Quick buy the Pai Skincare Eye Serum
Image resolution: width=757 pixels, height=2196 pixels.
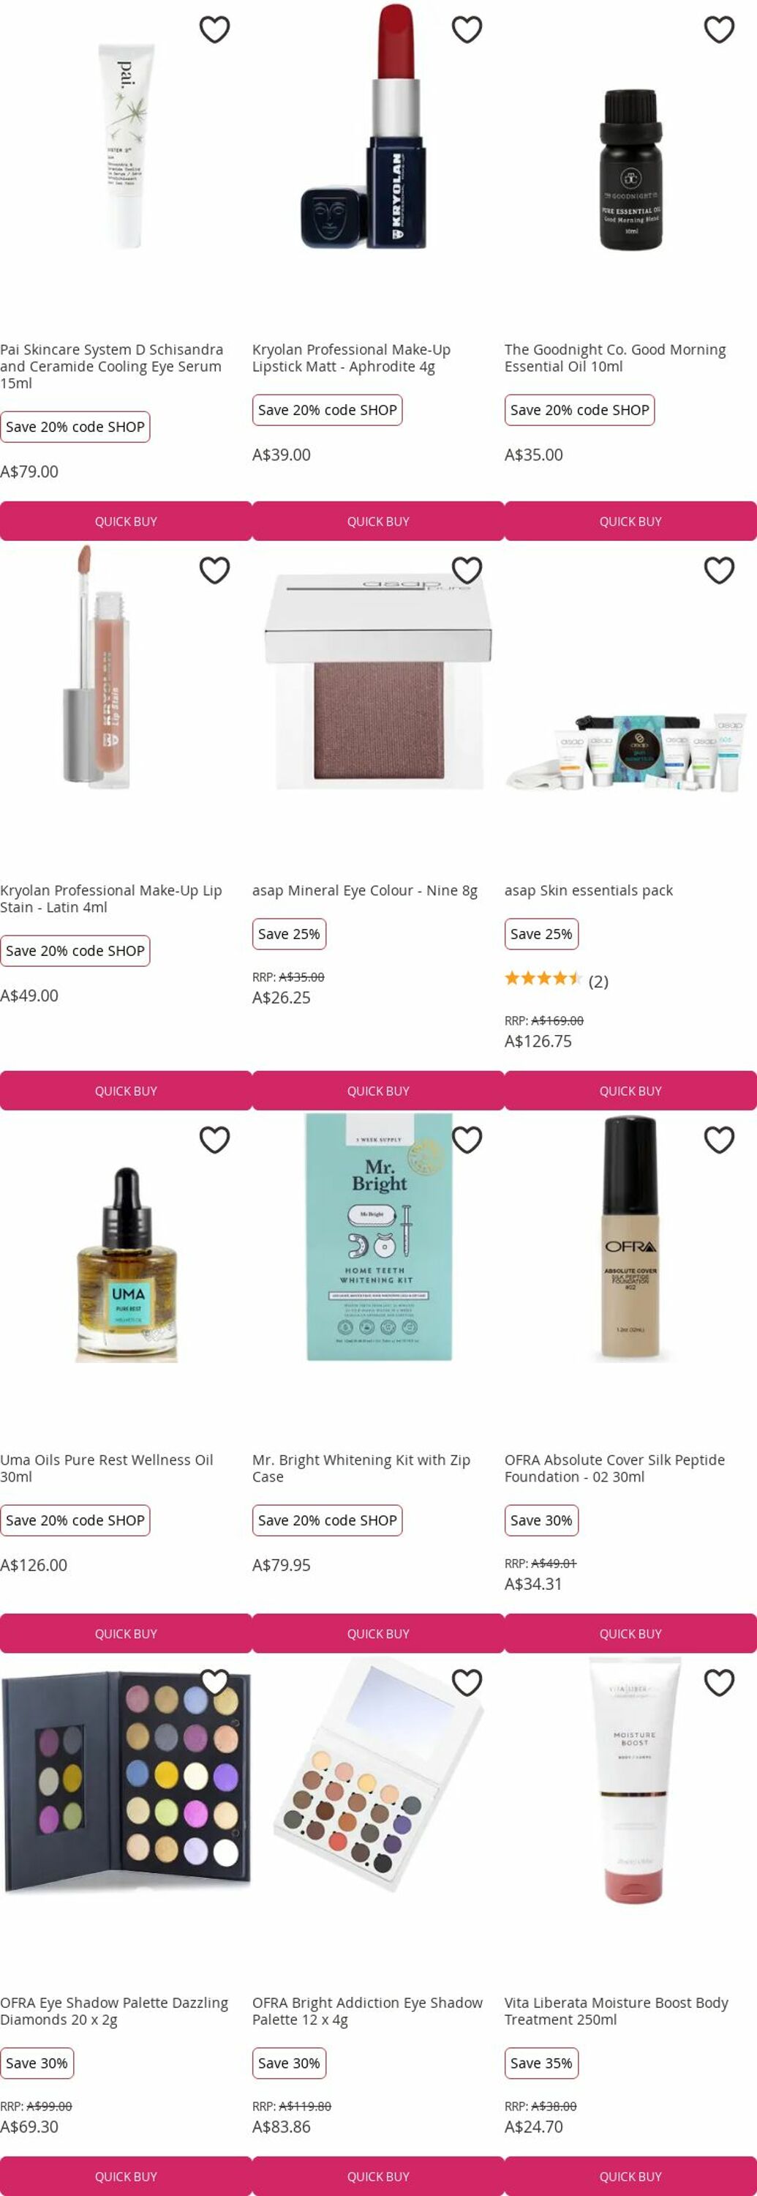point(126,521)
